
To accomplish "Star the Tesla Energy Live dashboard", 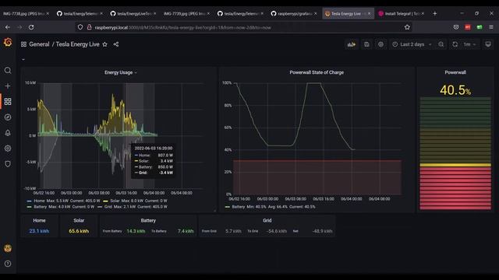I will [x=105, y=44].
